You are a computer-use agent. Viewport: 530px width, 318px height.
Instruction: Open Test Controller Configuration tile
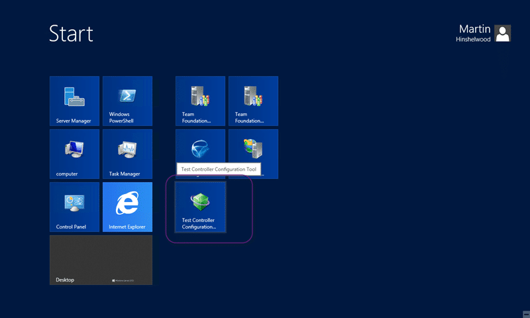(x=201, y=207)
